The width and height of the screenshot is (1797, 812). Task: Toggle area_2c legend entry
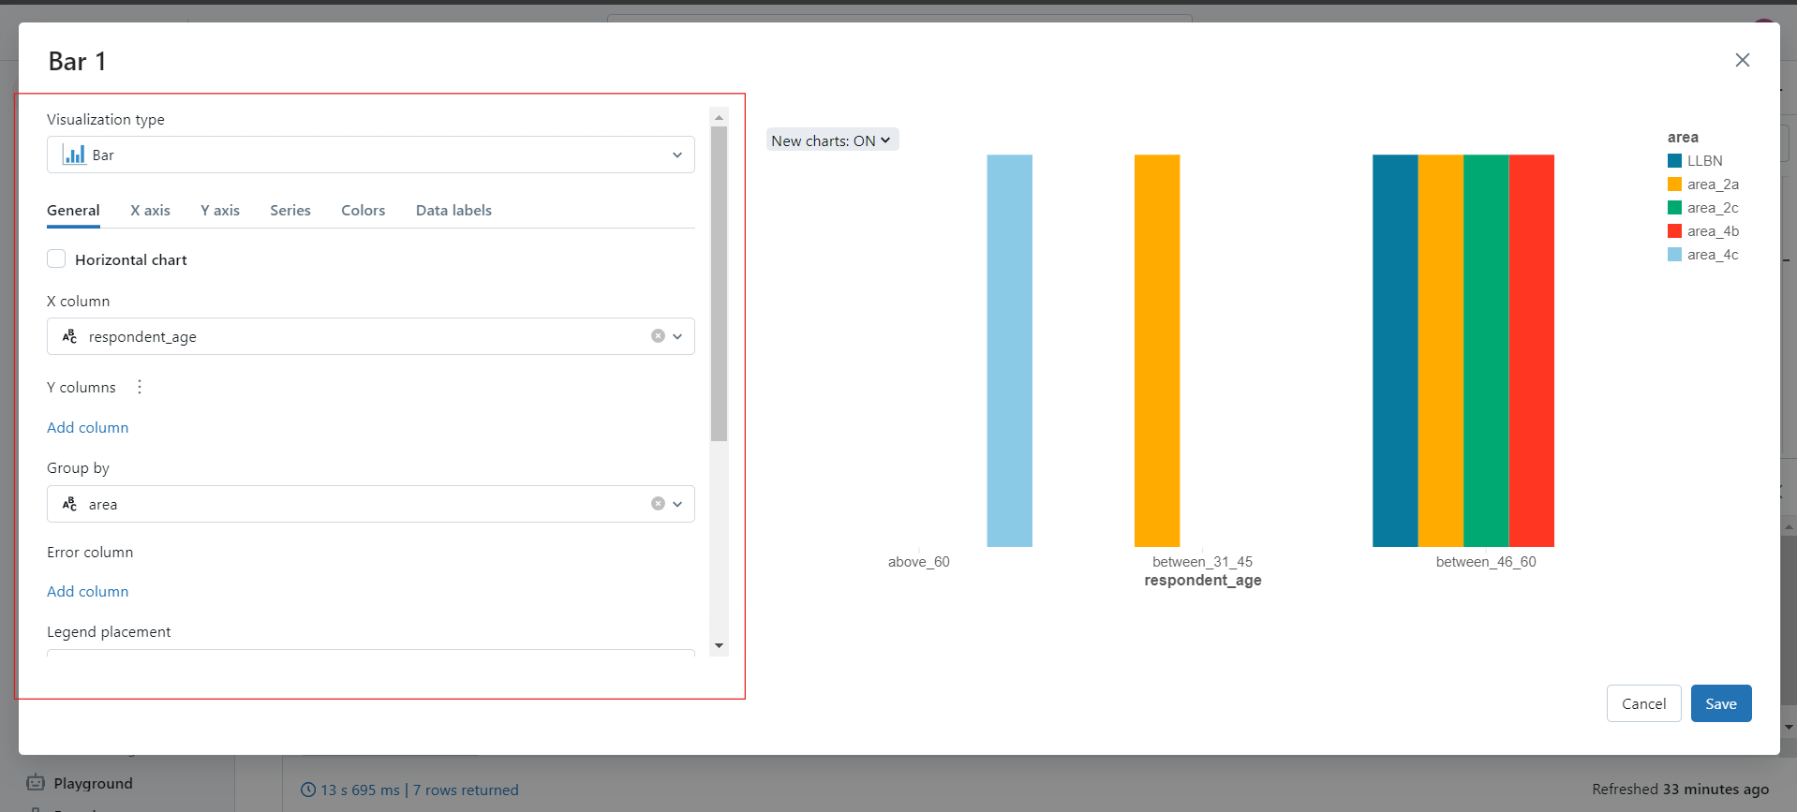pyautogui.click(x=1703, y=208)
